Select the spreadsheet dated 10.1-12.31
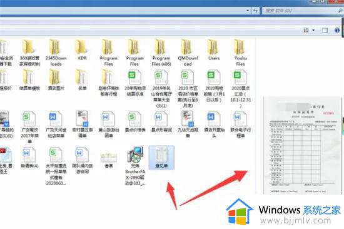 click(x=240, y=89)
